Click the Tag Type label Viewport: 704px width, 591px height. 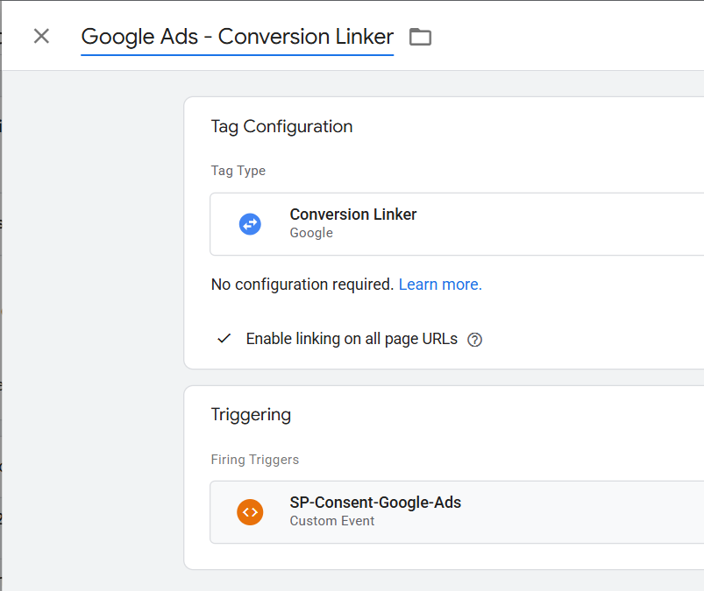pos(238,171)
